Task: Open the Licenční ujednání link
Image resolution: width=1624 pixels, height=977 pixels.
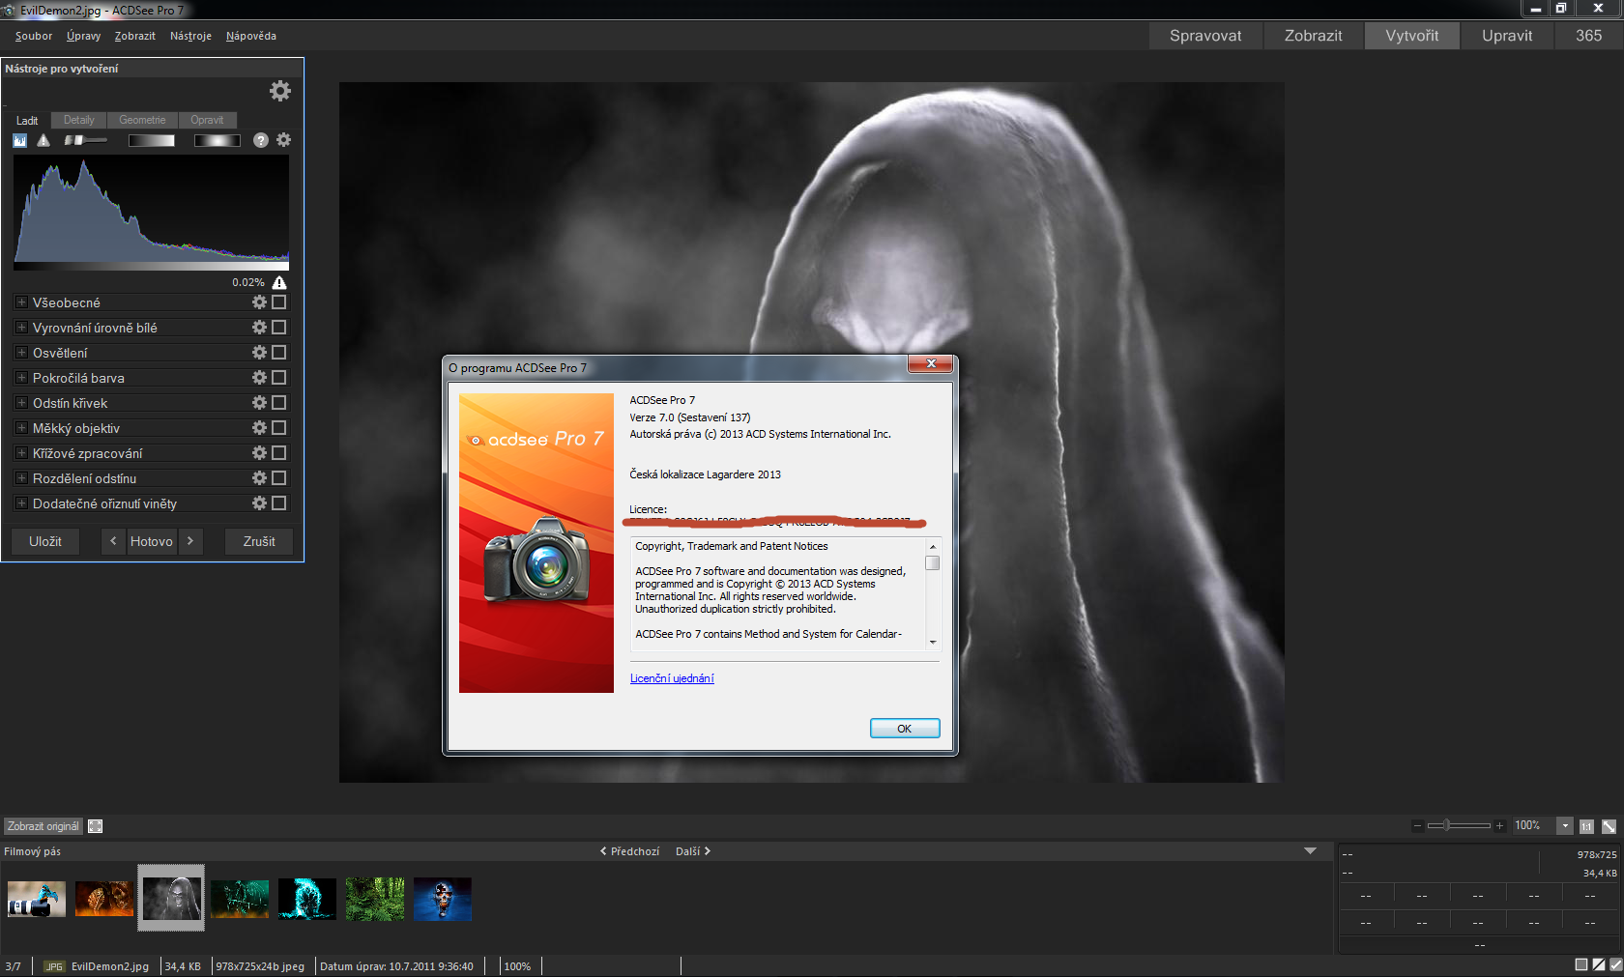Action: coord(672,678)
